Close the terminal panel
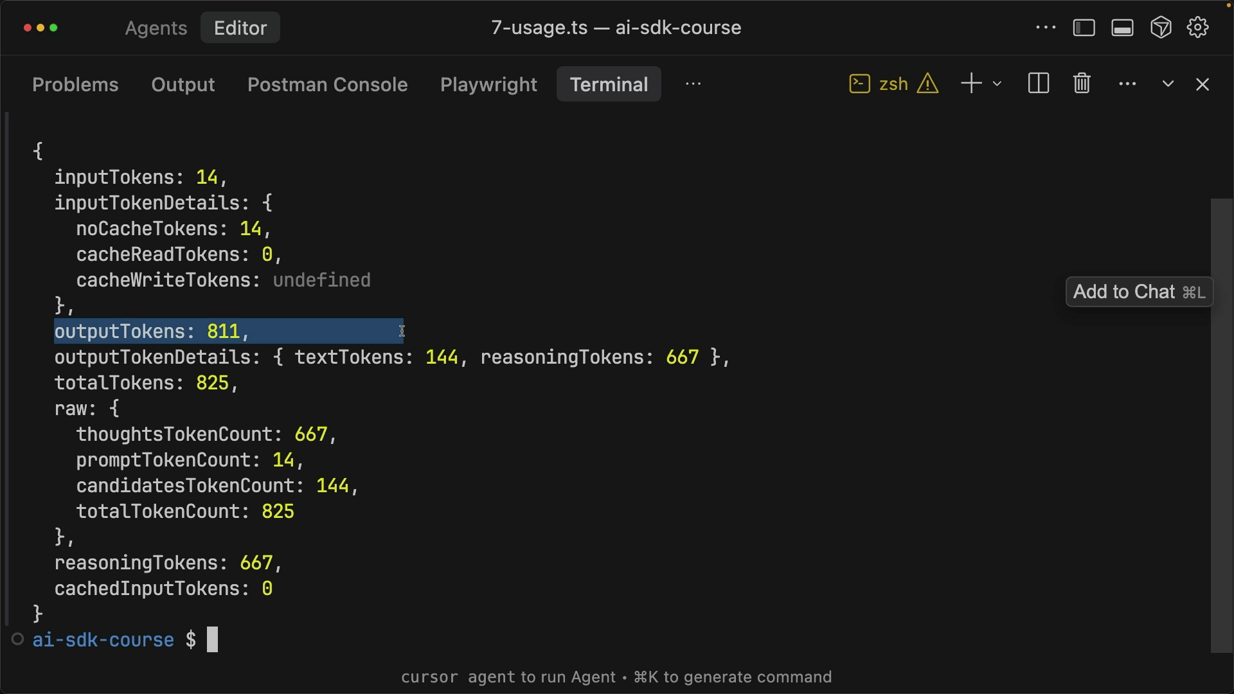The width and height of the screenshot is (1234, 694). click(1203, 84)
